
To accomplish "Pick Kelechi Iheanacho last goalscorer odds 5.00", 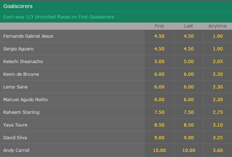I will click(x=189, y=61).
